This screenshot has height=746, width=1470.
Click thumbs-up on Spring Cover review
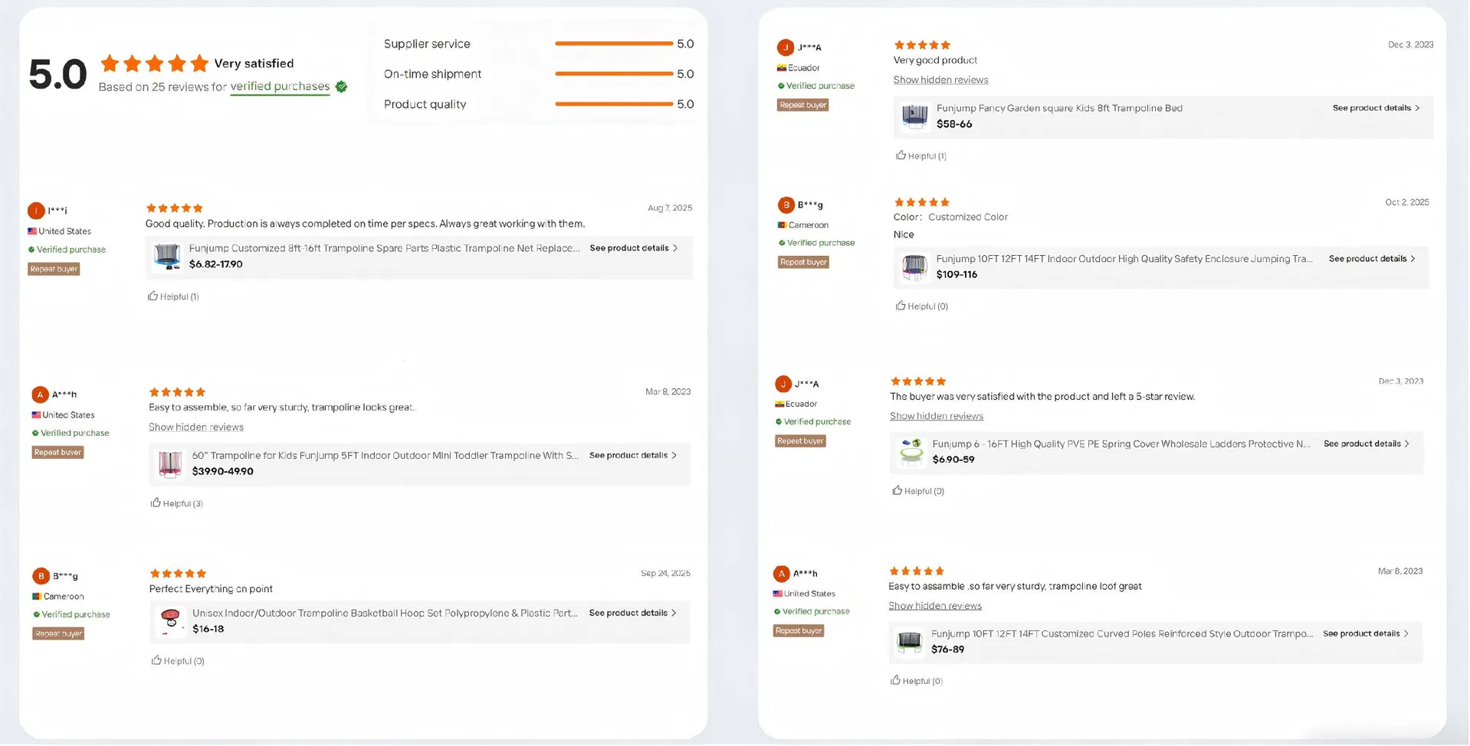pos(897,491)
